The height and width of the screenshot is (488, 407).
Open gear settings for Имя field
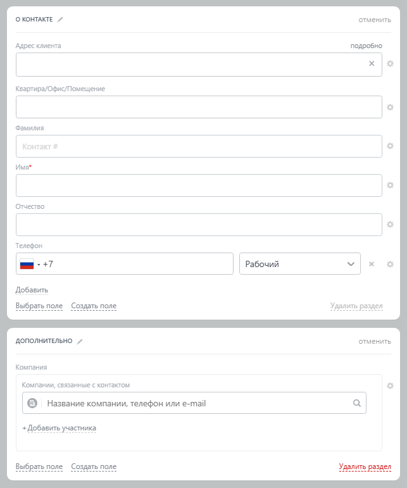tap(391, 185)
